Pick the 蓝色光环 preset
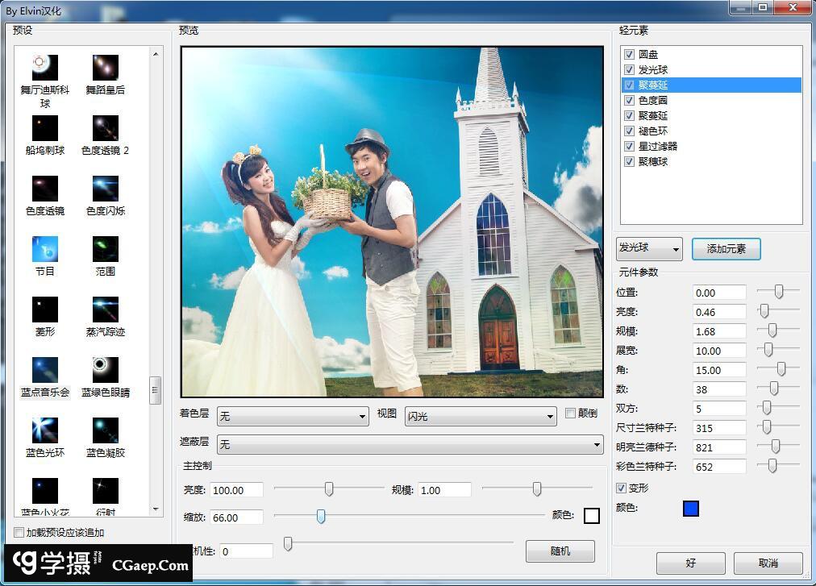Image resolution: width=816 pixels, height=586 pixels. [x=45, y=430]
